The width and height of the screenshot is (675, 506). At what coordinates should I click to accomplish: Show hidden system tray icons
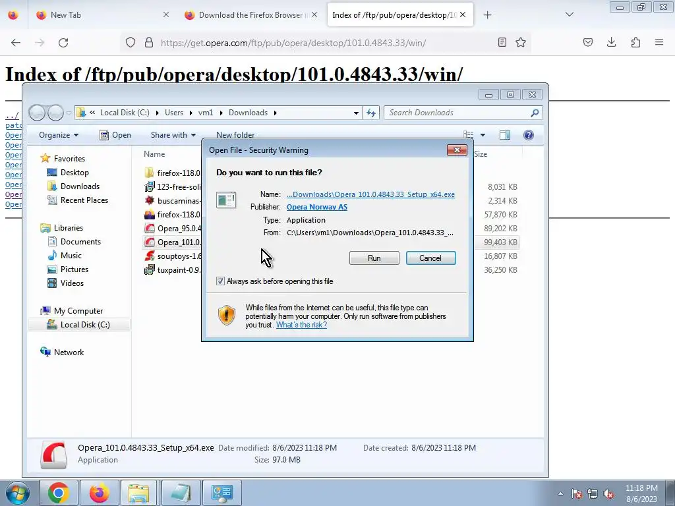pyautogui.click(x=560, y=494)
